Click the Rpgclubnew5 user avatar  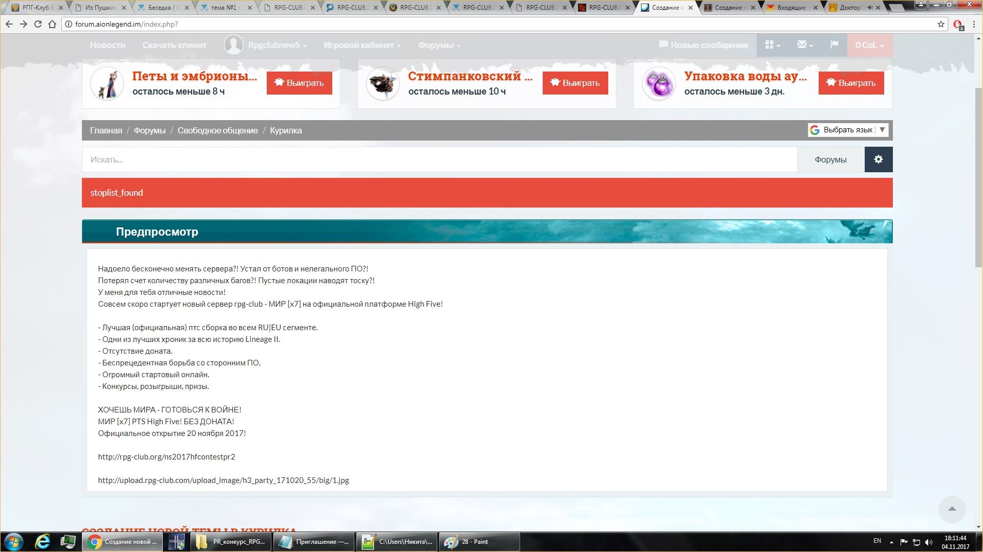click(233, 45)
